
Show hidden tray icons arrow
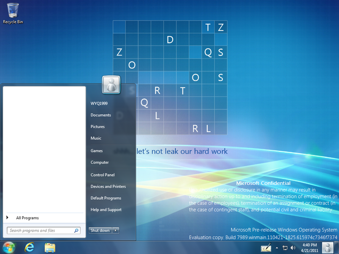277,248
